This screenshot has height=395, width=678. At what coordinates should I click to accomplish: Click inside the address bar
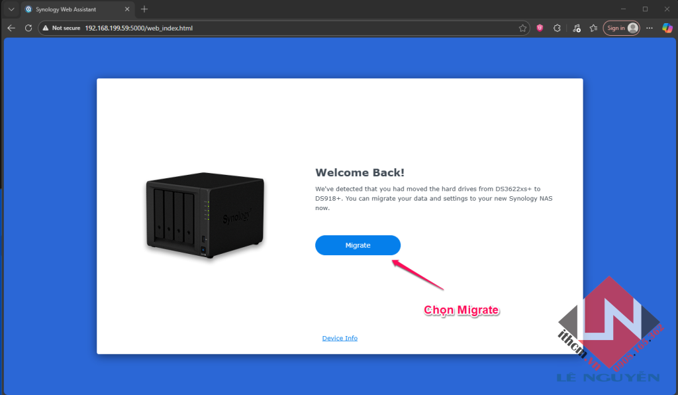coord(199,28)
